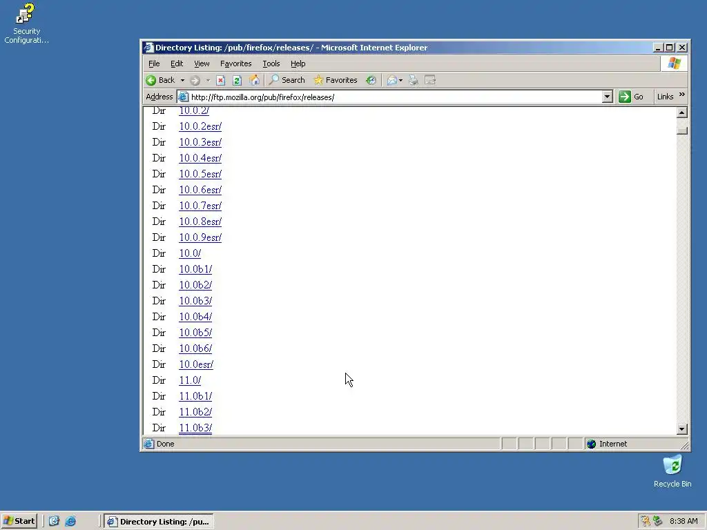
Task: Open the 10.0.9esr/ directory link
Action: click(x=200, y=237)
